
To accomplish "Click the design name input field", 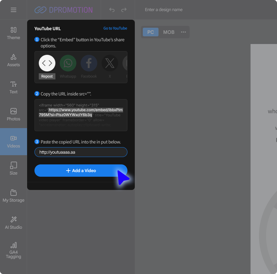I will point(164,10).
